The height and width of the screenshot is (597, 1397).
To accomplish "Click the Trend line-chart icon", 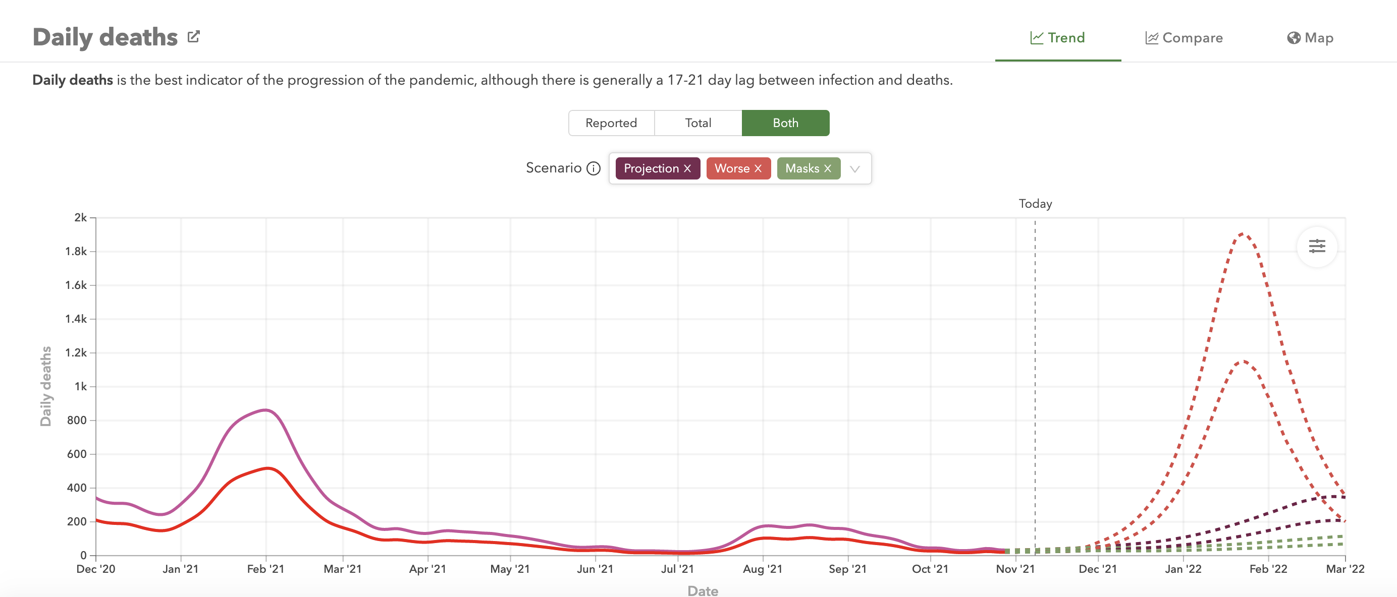I will click(1038, 37).
